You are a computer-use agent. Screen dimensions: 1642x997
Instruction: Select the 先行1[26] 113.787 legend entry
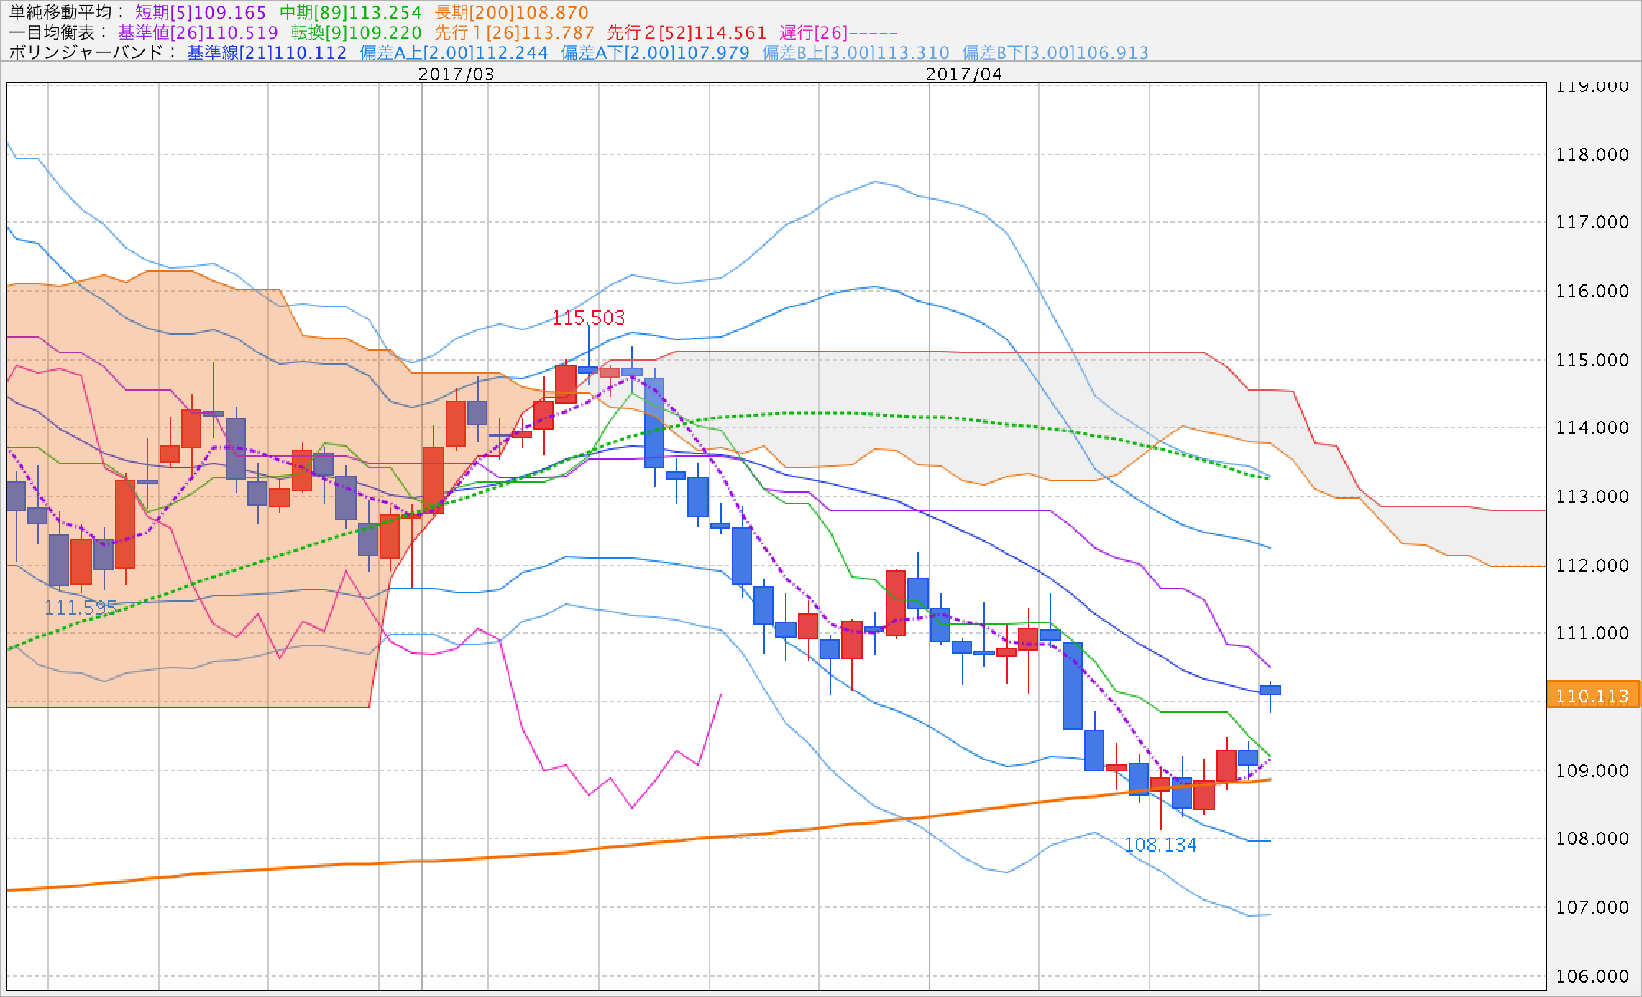click(x=514, y=33)
